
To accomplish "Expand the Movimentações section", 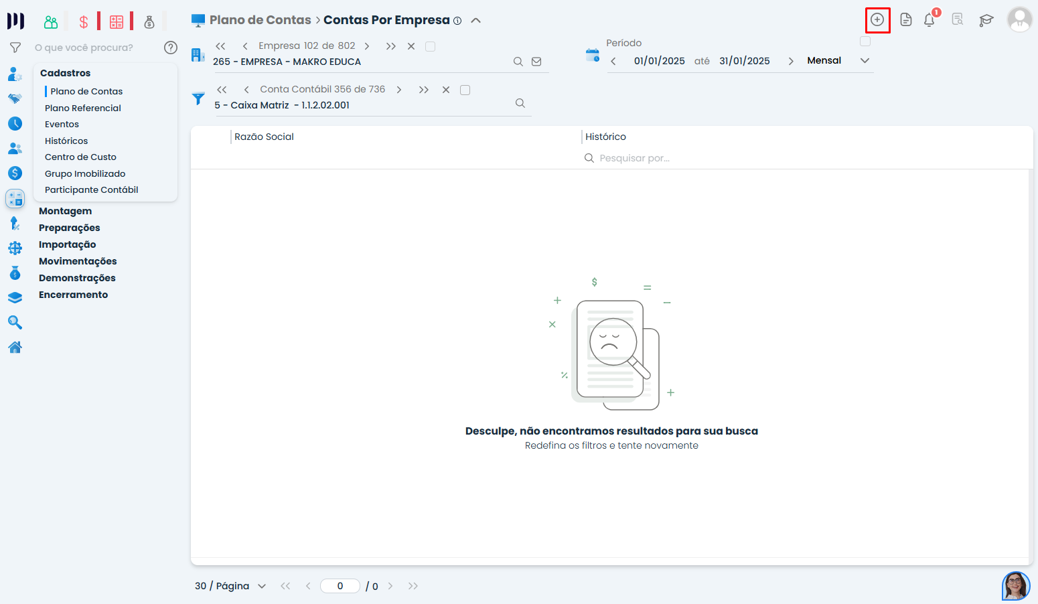I will tap(78, 261).
